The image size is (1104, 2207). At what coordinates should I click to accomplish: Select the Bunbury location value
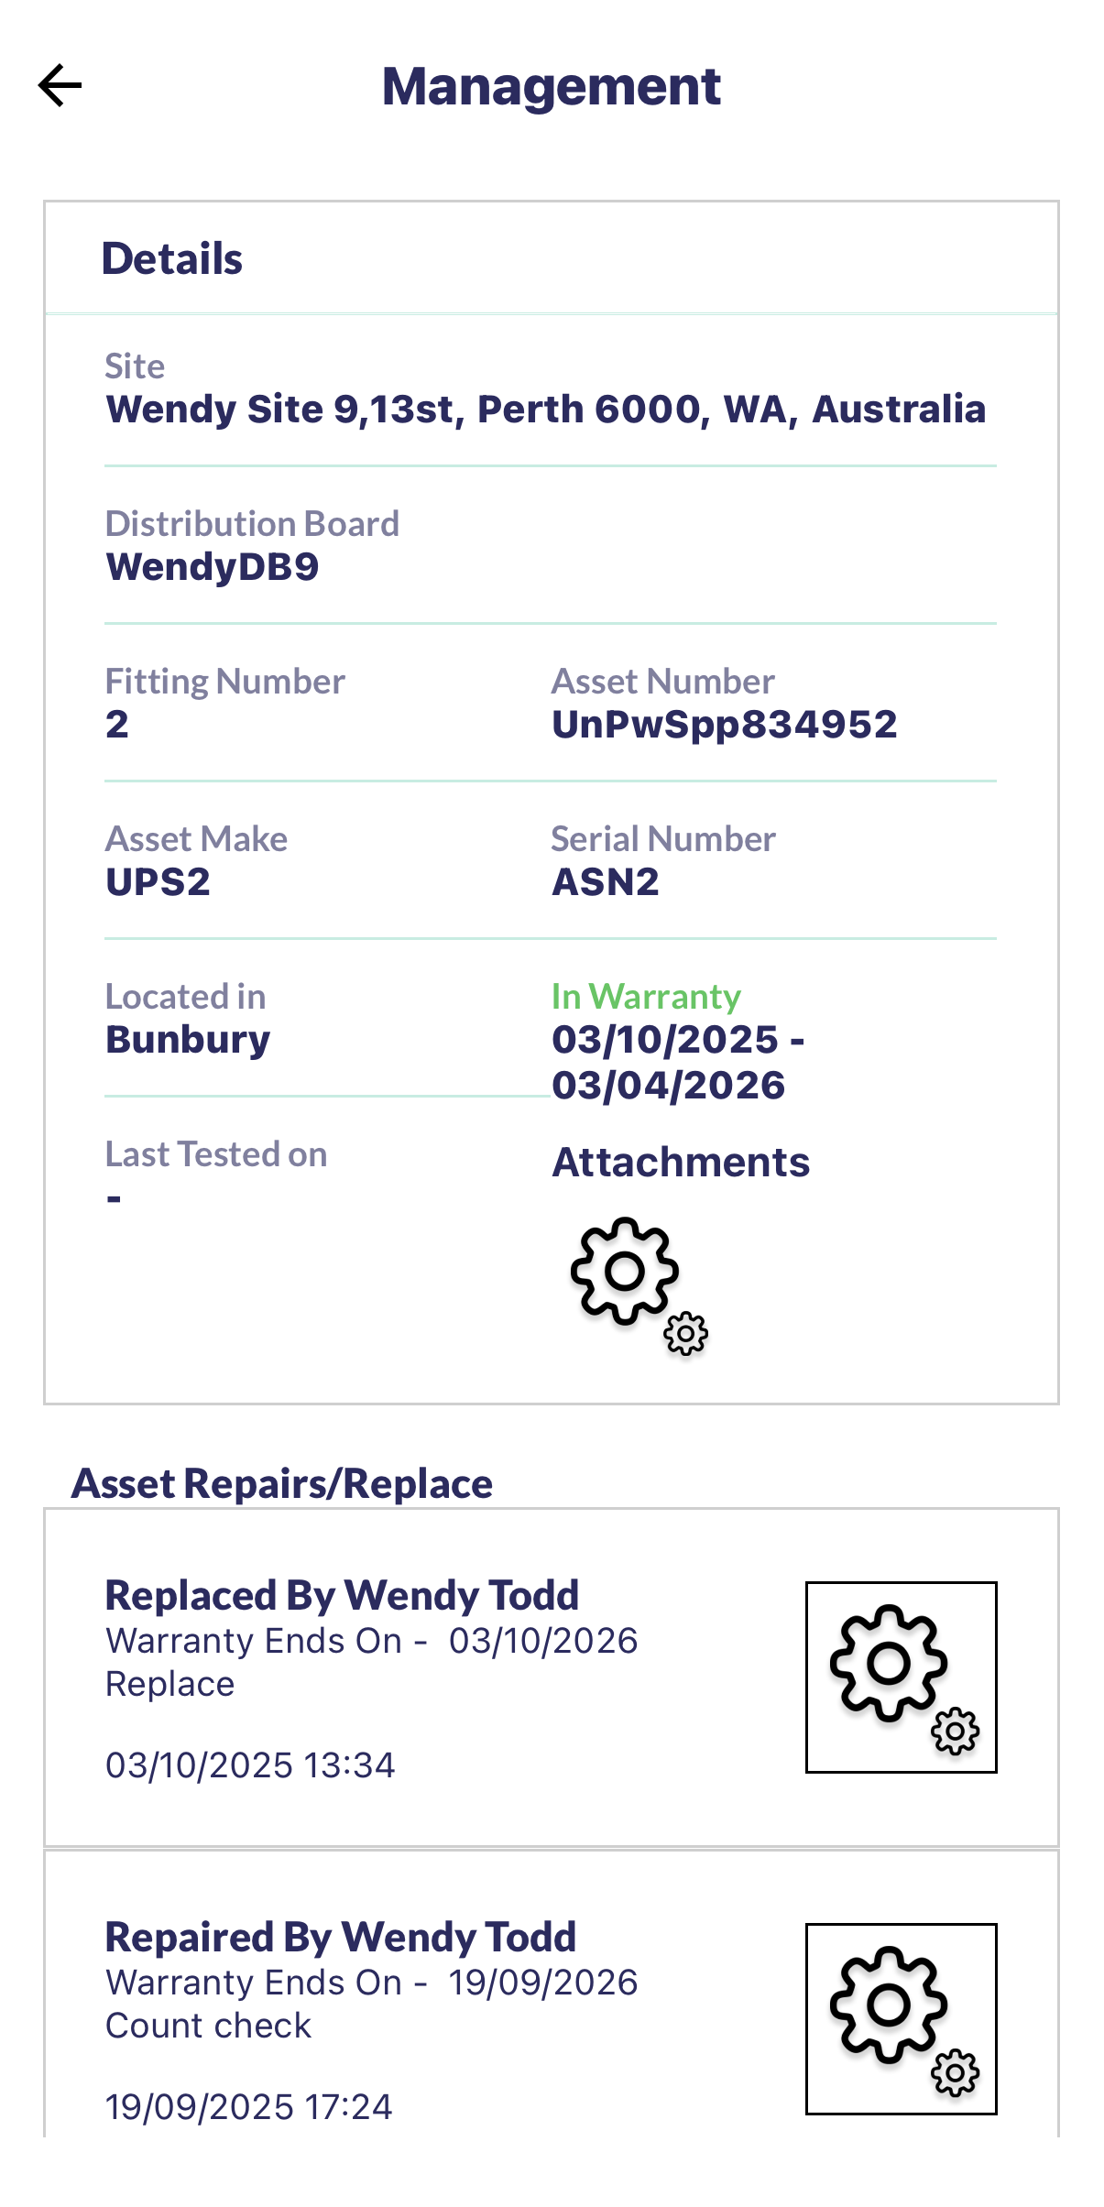click(x=188, y=1040)
